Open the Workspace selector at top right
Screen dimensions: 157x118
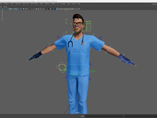click(x=154, y=4)
